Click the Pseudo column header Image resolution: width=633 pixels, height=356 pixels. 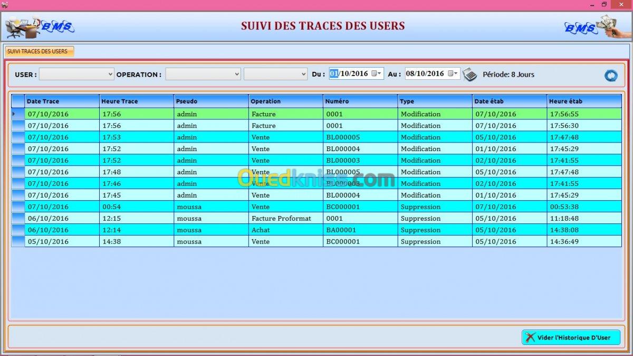coord(211,101)
